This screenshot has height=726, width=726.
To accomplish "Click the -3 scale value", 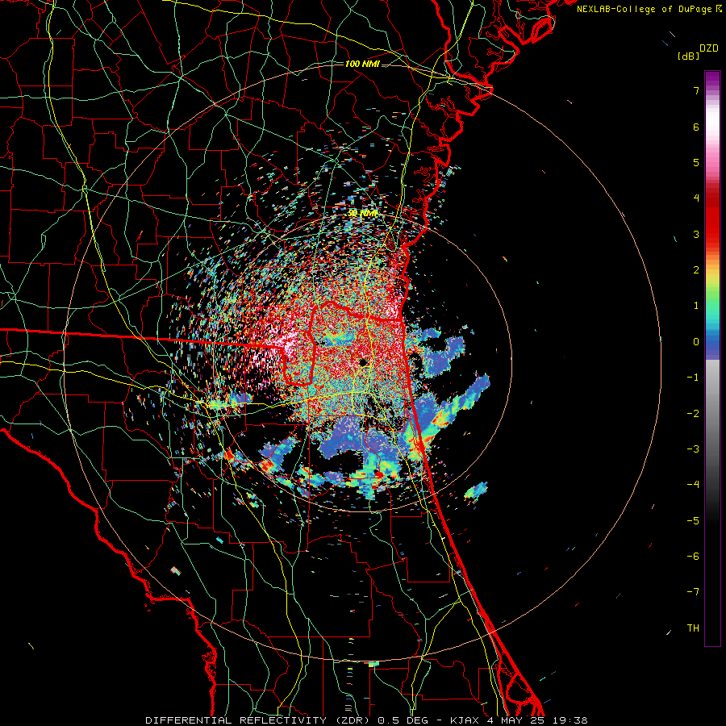I will point(693,449).
